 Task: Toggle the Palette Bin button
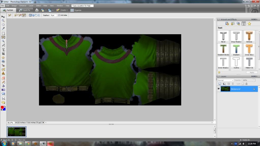point(245,140)
